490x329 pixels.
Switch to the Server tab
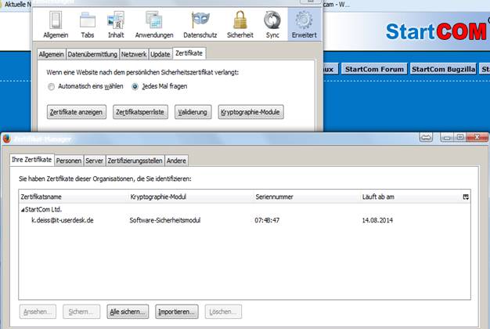coord(95,161)
